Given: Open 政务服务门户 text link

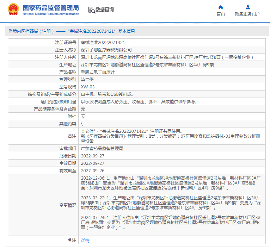Looking at the screenshot, I should pyautogui.click(x=247, y=14).
